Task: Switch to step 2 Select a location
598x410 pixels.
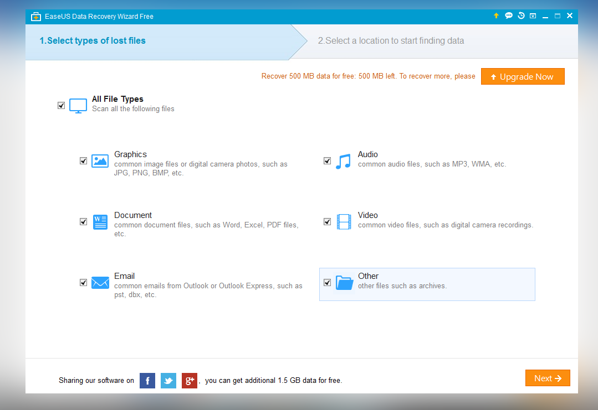Action: 391,41
